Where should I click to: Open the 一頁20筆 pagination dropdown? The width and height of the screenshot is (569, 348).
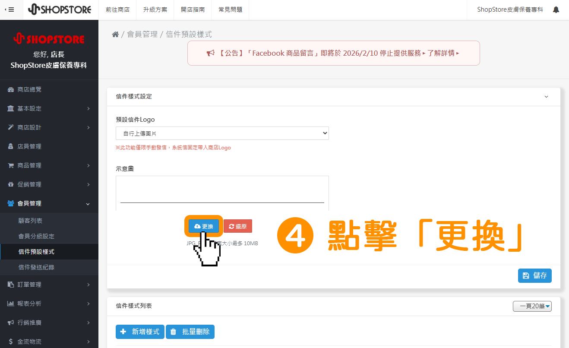(x=532, y=306)
